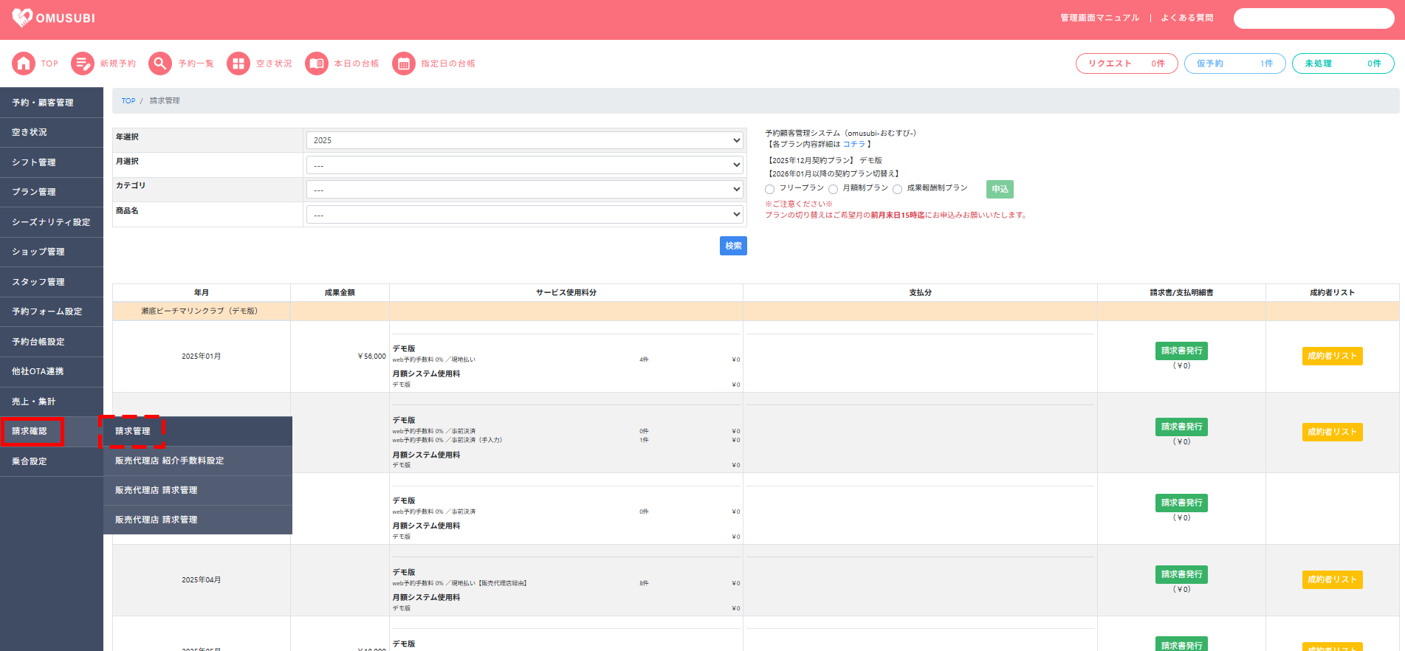1405x651 pixels.
Task: Open the 指定日の台帳 calendar icon
Action: [x=404, y=63]
